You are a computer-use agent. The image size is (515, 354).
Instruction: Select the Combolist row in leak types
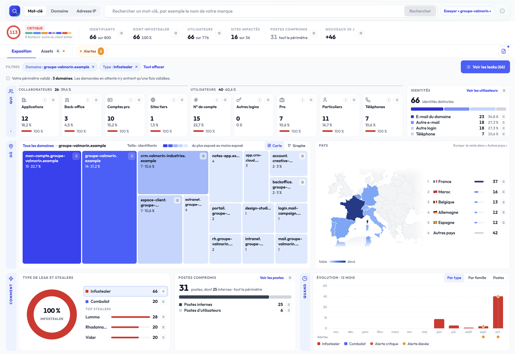pyautogui.click(x=126, y=302)
